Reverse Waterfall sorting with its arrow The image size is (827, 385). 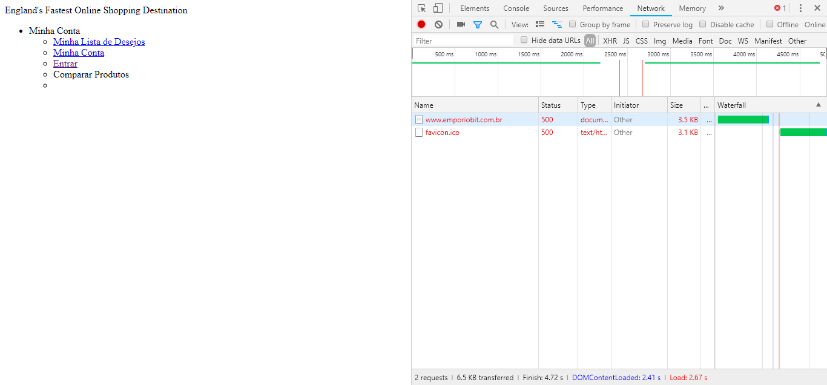pyautogui.click(x=819, y=105)
